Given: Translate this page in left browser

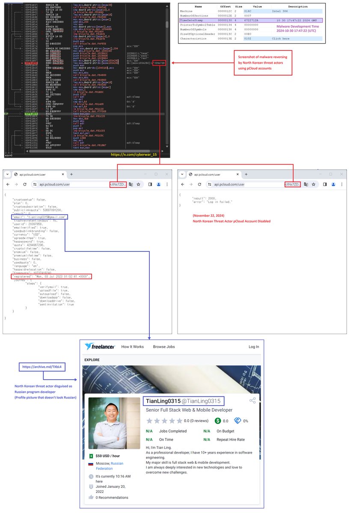Looking at the screenshot, I should (x=131, y=184).
